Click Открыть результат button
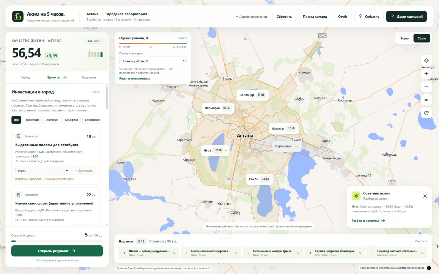439x274 pixels. point(57,251)
